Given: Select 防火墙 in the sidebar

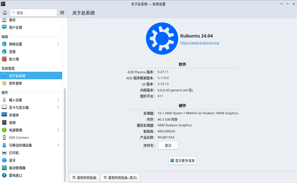Looking at the screenshot, I should pos(31,59).
